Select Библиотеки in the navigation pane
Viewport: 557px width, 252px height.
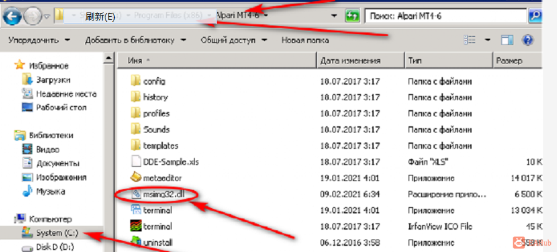click(x=51, y=136)
